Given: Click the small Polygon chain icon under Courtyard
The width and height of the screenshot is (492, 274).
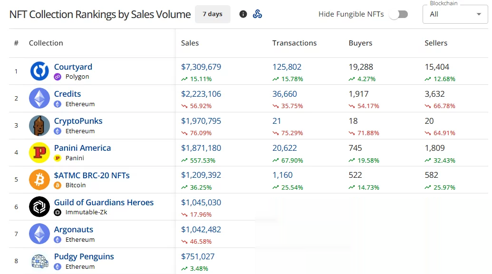Looking at the screenshot, I should click(58, 77).
